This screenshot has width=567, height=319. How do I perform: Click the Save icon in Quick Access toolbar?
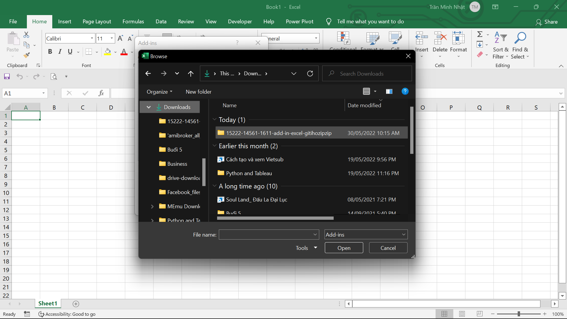(7, 77)
